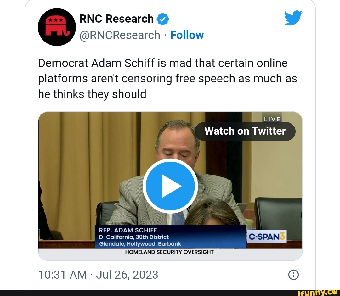Select the tweet body text
Viewport: 340px width, 296px height.
[167, 78]
